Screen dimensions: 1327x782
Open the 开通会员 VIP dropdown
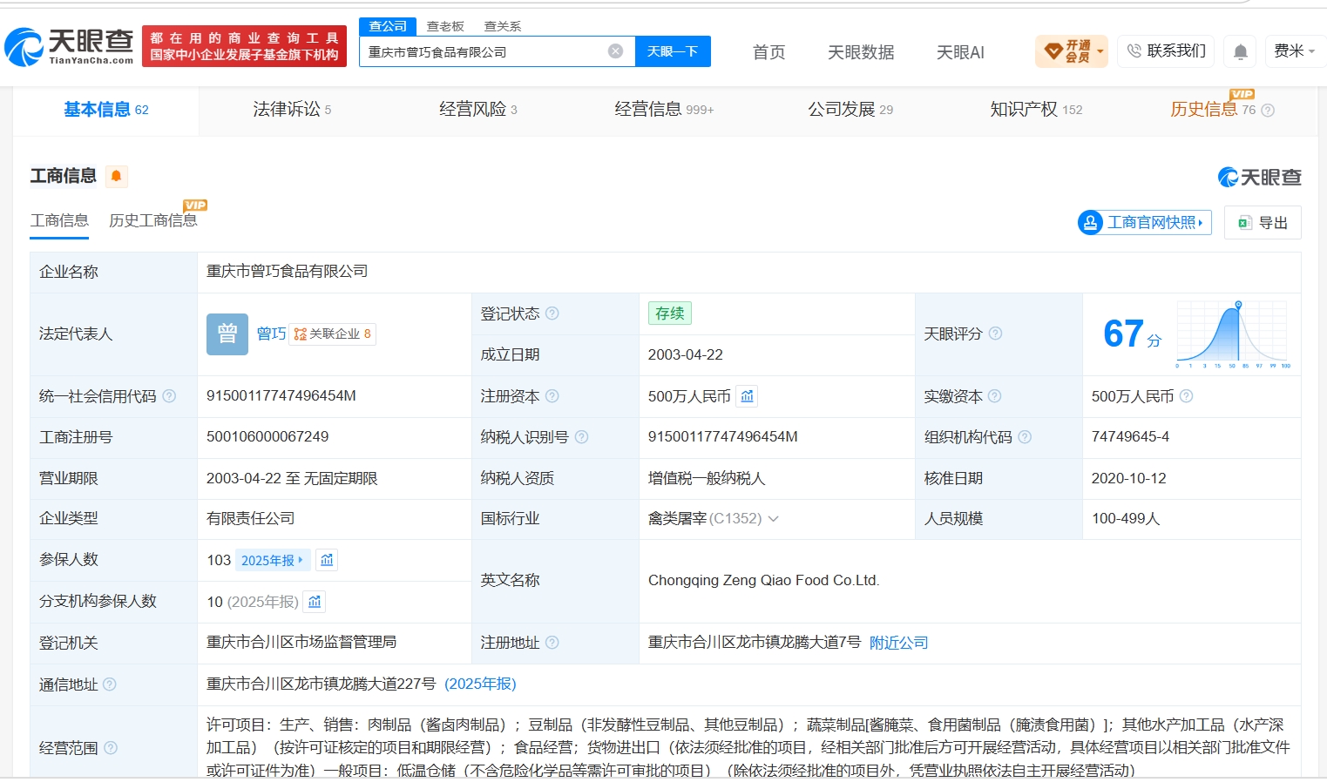[1072, 51]
